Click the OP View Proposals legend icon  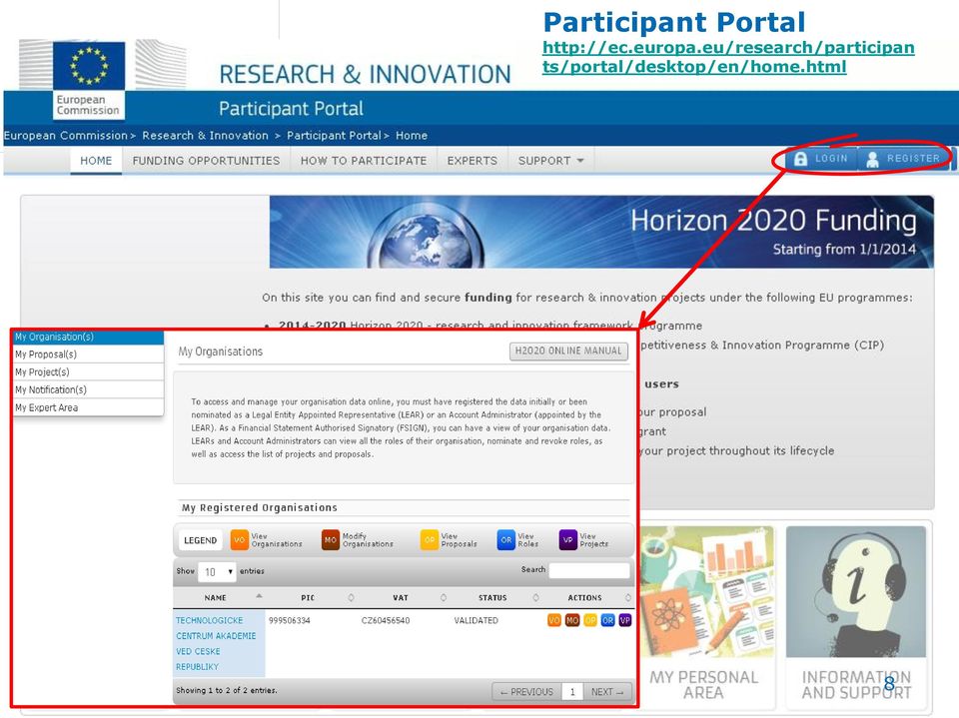(430, 540)
